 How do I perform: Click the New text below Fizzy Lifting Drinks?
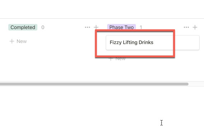pyautogui.click(x=120, y=59)
